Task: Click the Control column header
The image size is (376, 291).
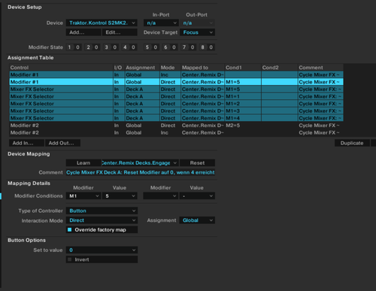Action: click(x=61, y=68)
